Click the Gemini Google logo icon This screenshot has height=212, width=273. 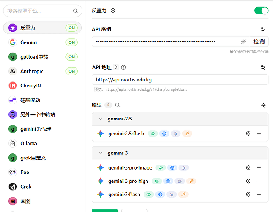pos(13,42)
